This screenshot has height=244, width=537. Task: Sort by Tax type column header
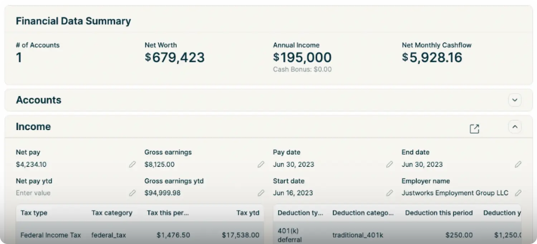pyautogui.click(x=34, y=213)
